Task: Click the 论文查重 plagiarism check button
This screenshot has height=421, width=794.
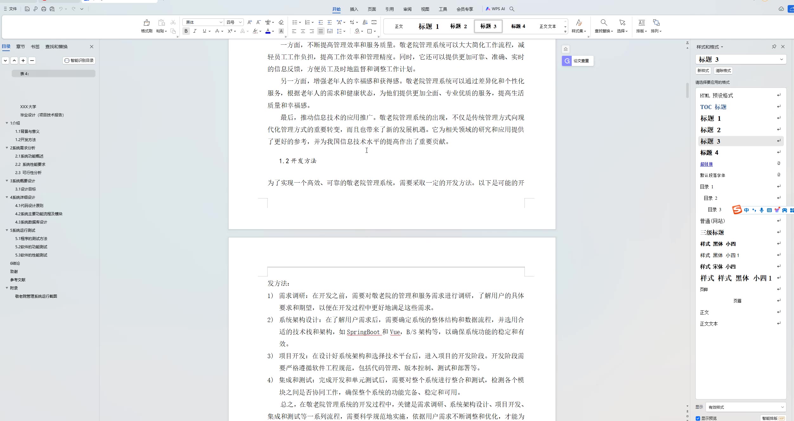Action: (577, 61)
